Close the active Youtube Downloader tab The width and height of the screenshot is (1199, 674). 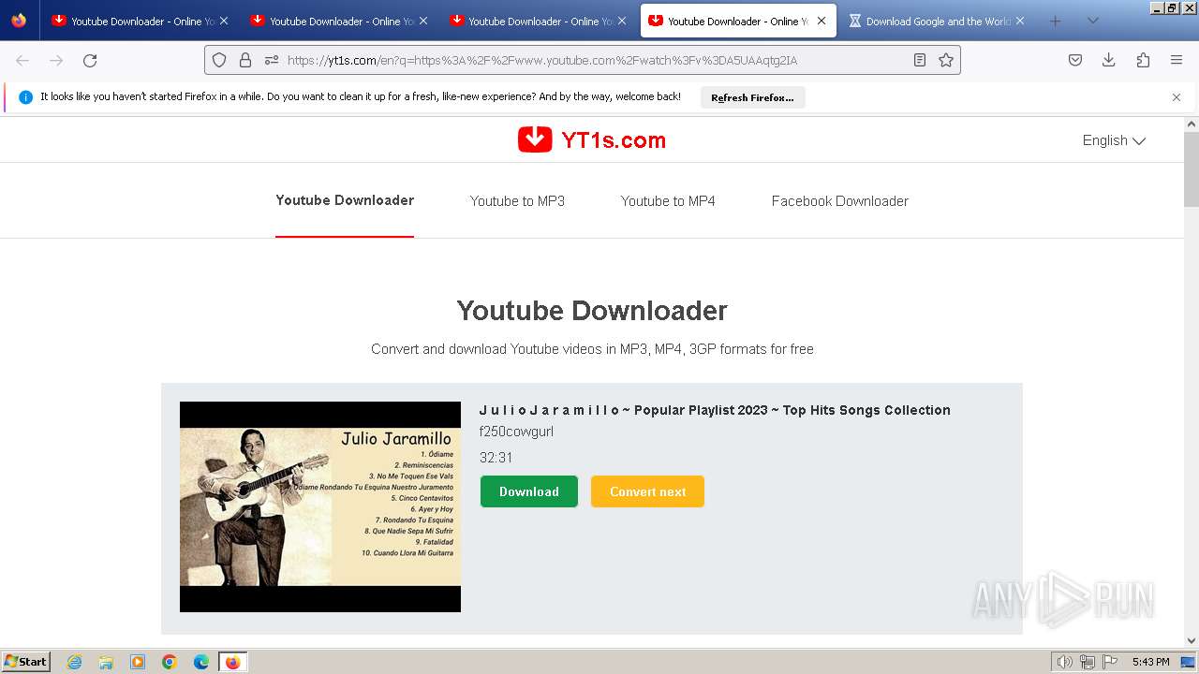pos(822,21)
